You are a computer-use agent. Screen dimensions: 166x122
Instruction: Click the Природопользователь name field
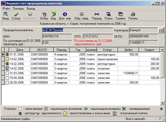pyautogui.click(x=77, y=30)
